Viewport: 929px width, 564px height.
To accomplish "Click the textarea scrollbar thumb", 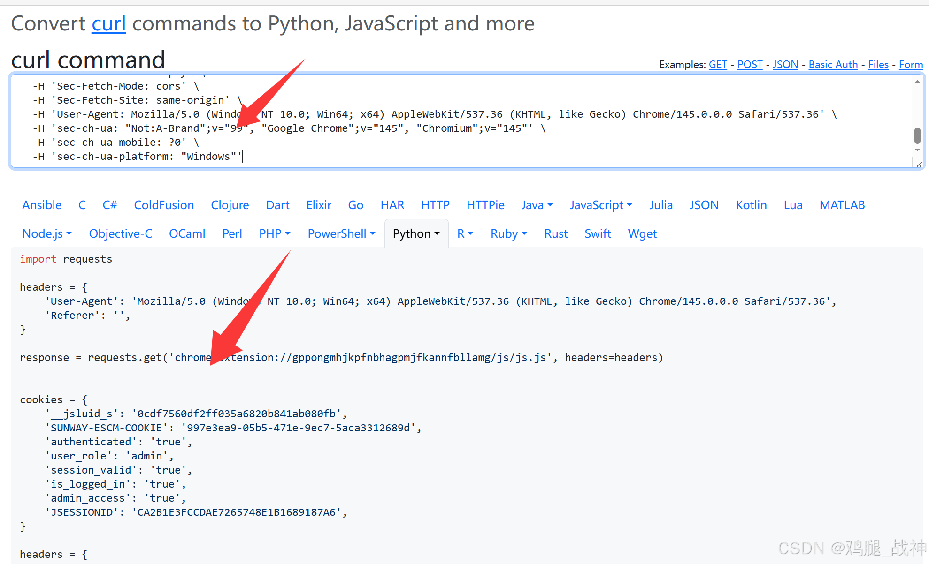I will [x=917, y=135].
